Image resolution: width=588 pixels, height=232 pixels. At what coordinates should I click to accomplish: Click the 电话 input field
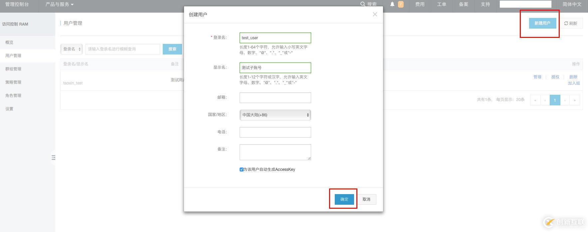pos(275,132)
